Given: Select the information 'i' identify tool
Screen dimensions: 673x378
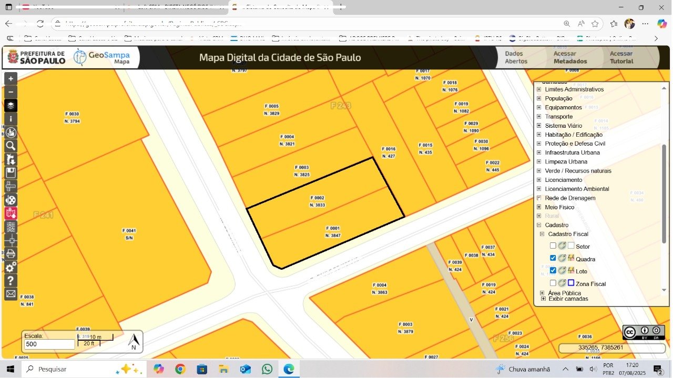Looking at the screenshot, I should pyautogui.click(x=11, y=119).
